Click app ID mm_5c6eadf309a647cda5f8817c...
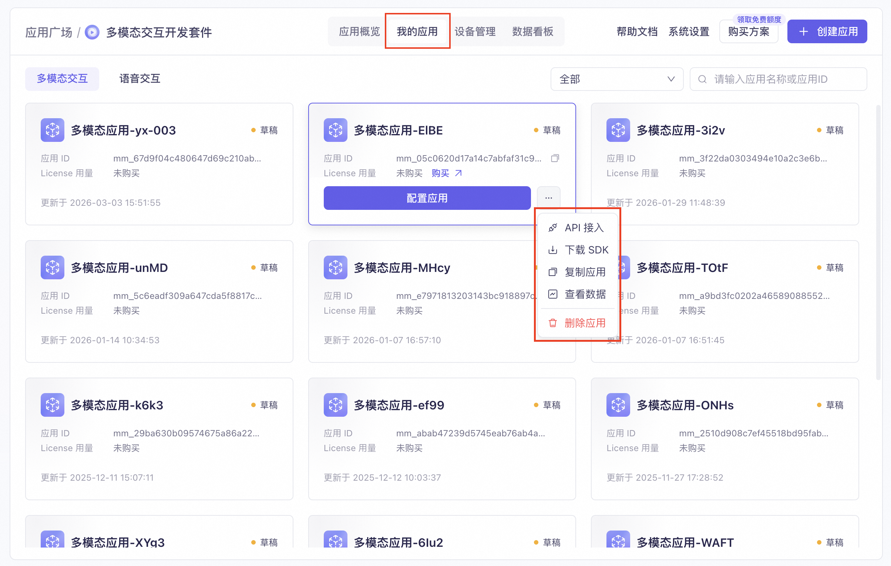891x566 pixels. pyautogui.click(x=188, y=296)
